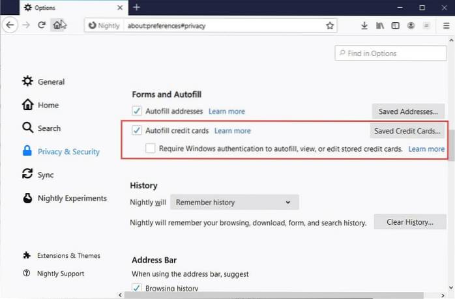Open the Downloads panel
Screen dimensions: 455x299
coord(364,25)
